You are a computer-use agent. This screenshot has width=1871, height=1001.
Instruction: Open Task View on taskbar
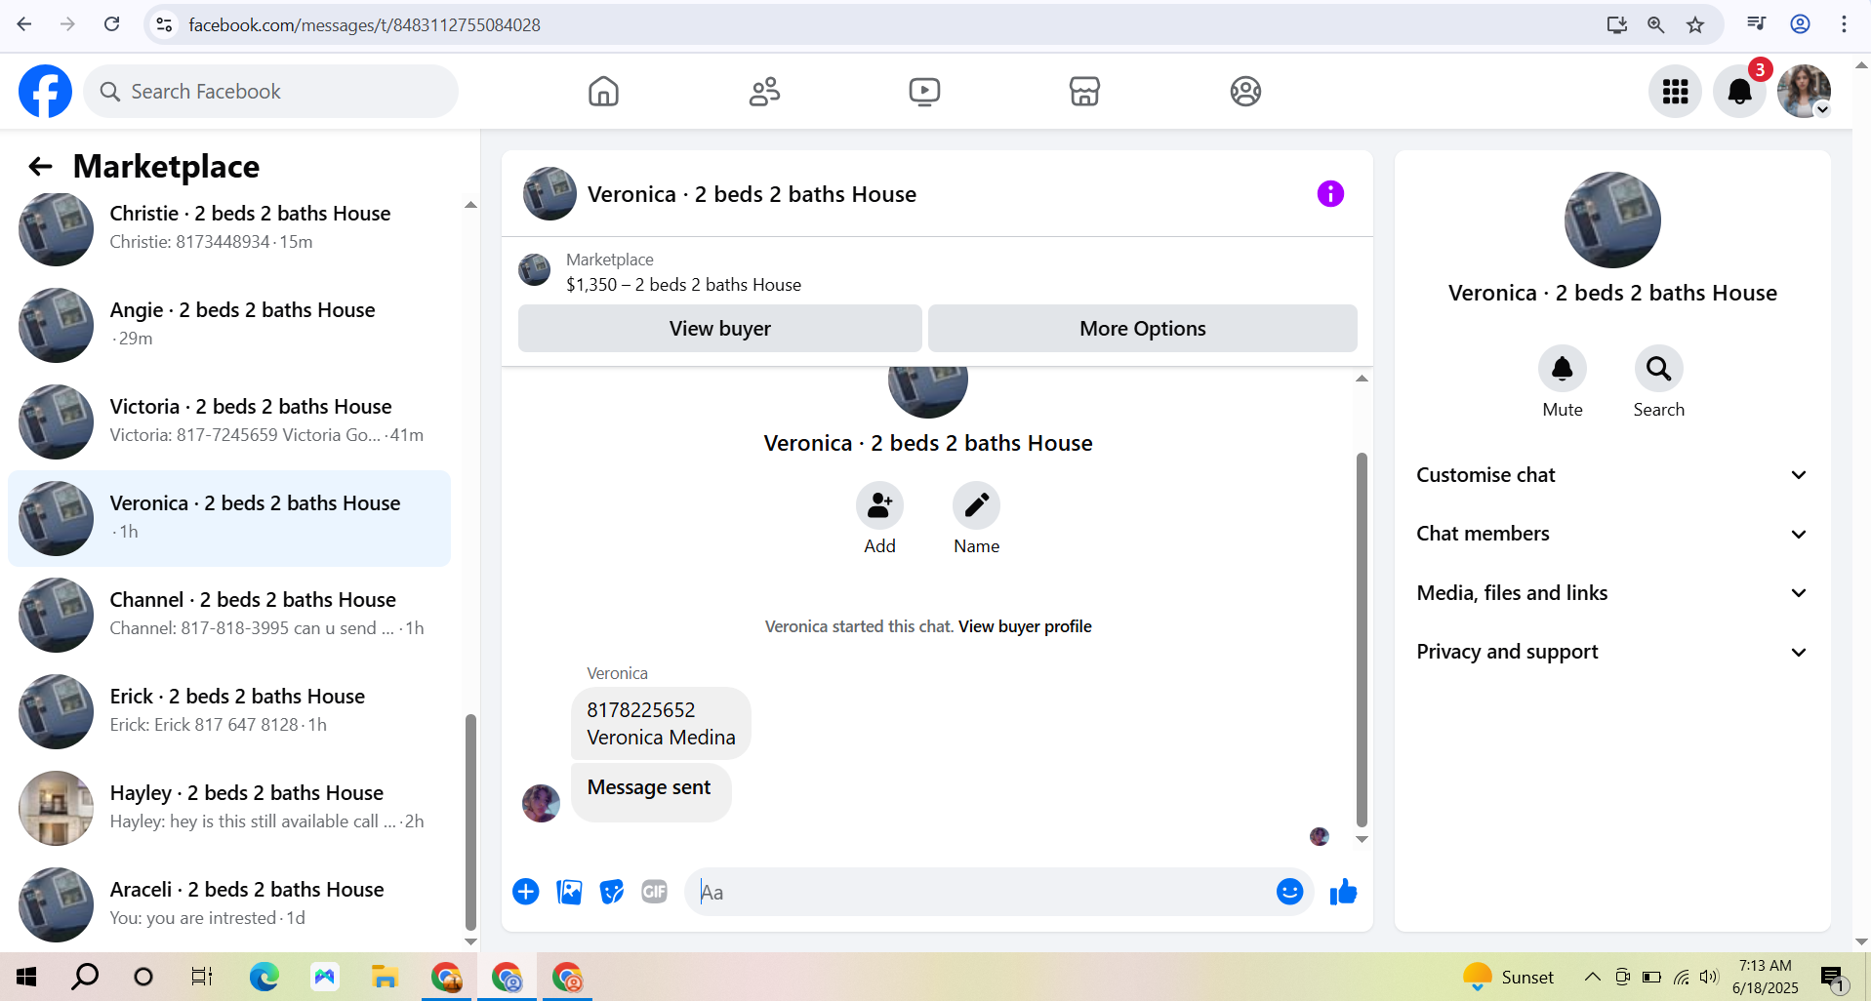(202, 977)
